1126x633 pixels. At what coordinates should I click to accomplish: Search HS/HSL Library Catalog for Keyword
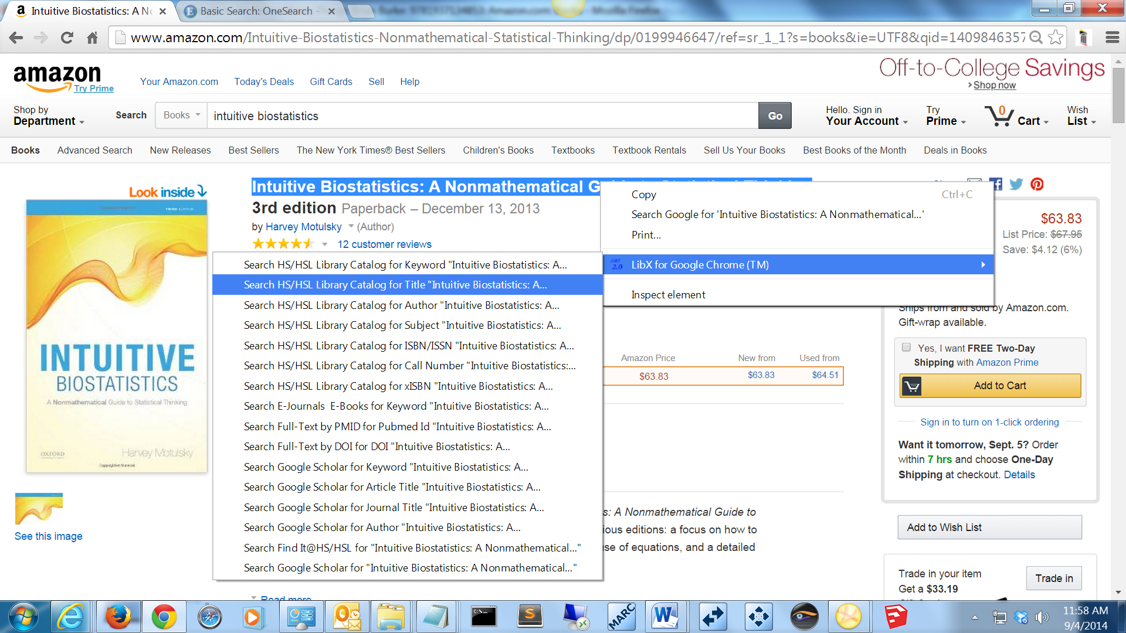pyautogui.click(x=408, y=264)
